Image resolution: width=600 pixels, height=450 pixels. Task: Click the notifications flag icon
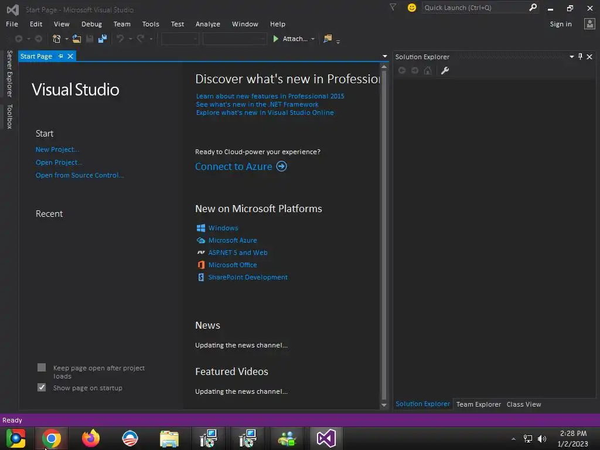tap(393, 7)
